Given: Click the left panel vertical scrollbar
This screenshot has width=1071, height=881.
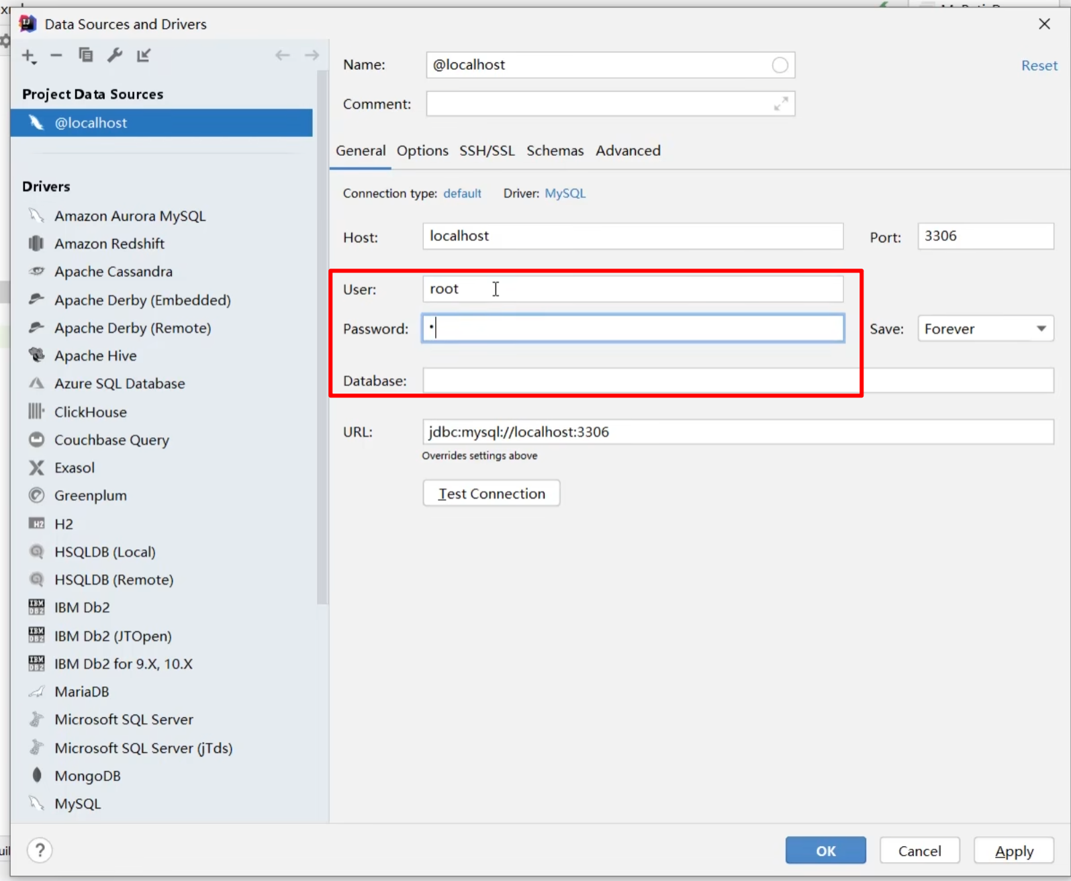Looking at the screenshot, I should coord(322,336).
